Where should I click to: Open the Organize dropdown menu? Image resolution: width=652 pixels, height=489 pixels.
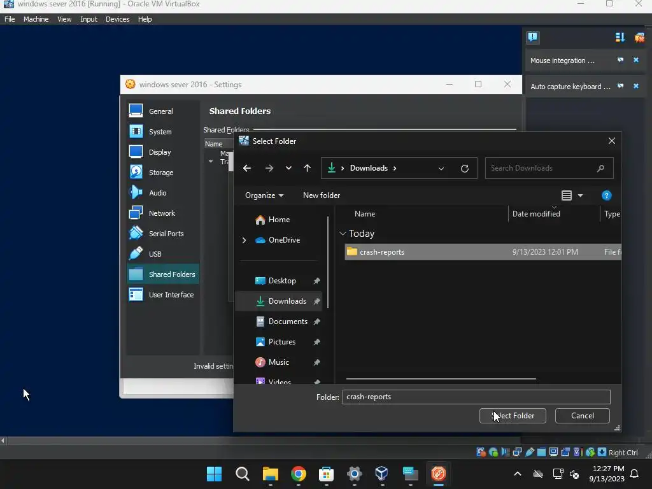(x=264, y=195)
